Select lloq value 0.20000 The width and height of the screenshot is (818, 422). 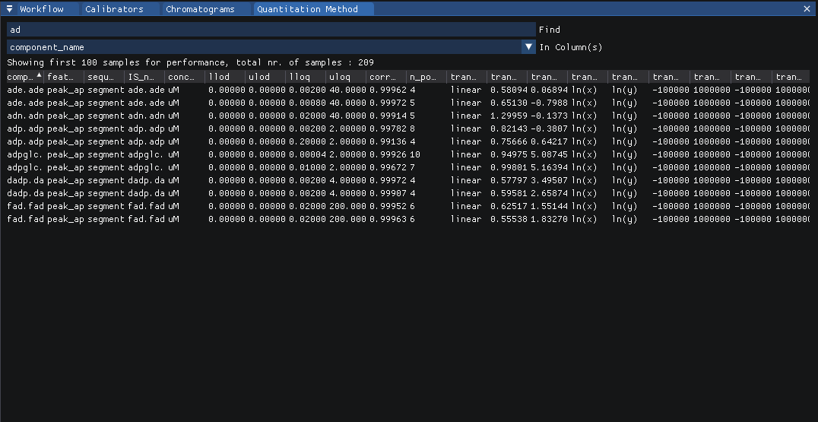307,141
